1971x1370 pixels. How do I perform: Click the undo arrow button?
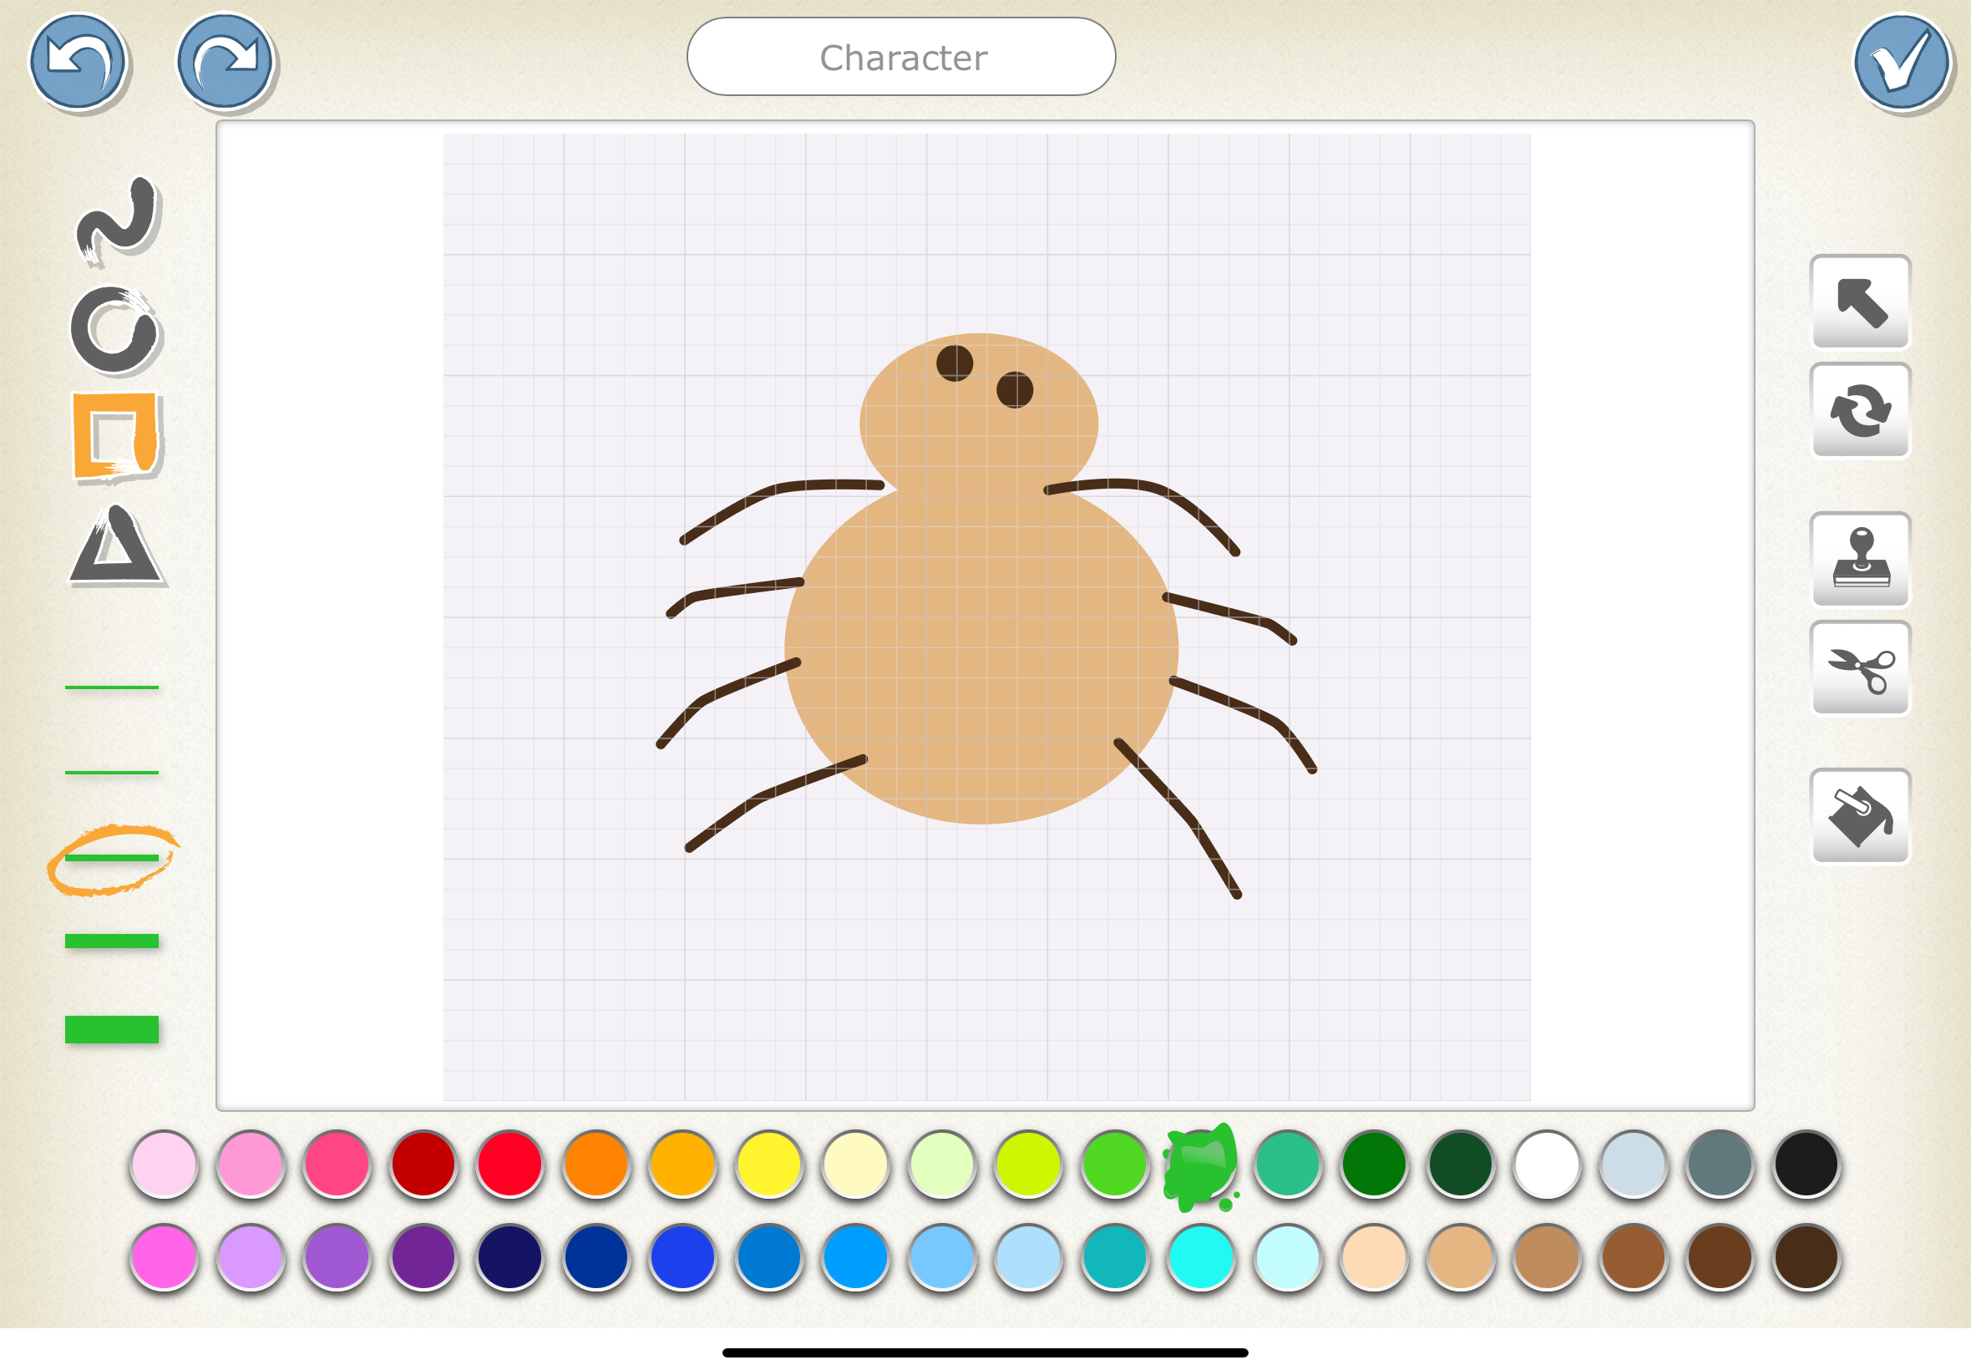tap(78, 61)
